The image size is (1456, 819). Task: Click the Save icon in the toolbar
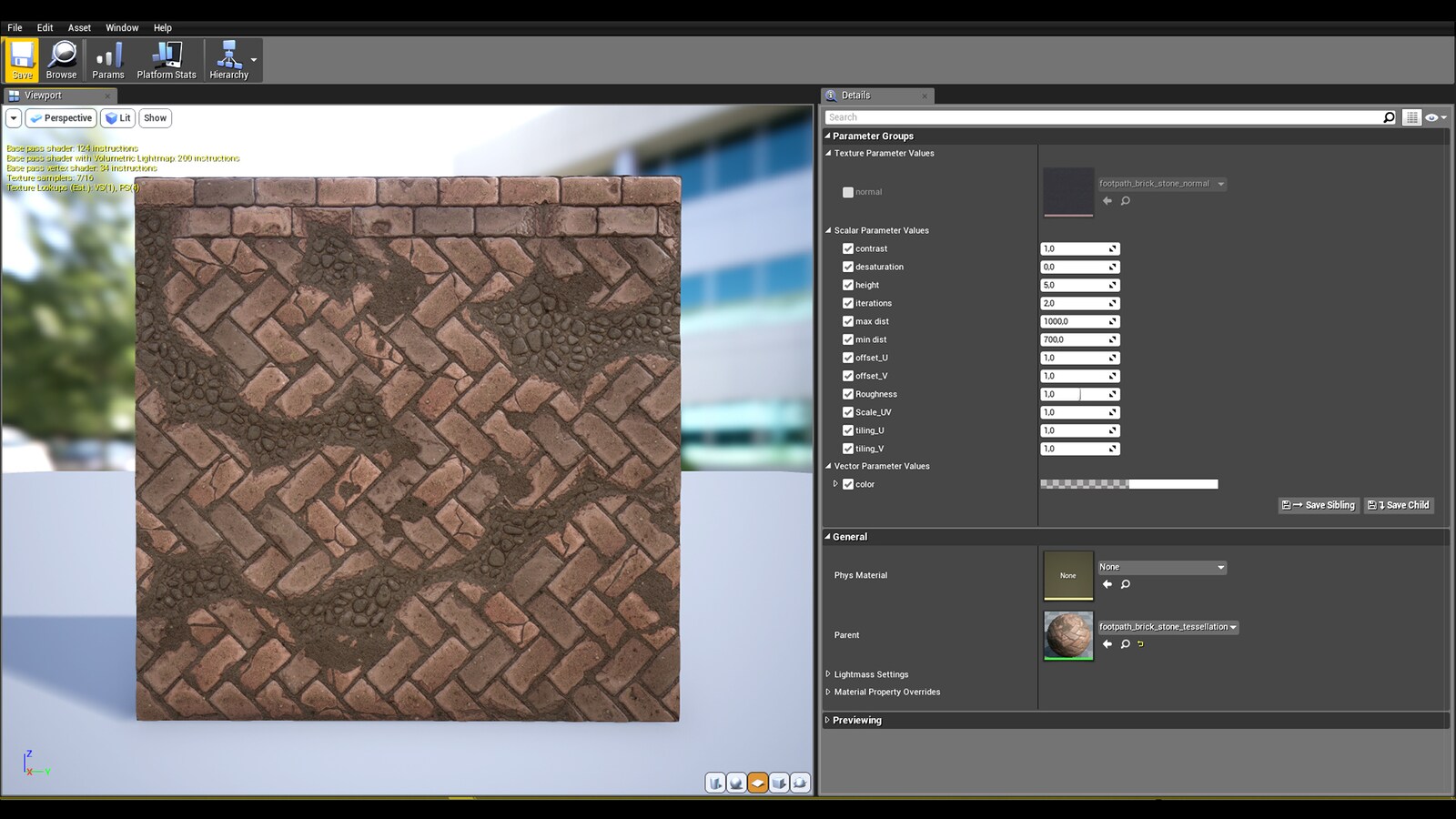(x=21, y=56)
